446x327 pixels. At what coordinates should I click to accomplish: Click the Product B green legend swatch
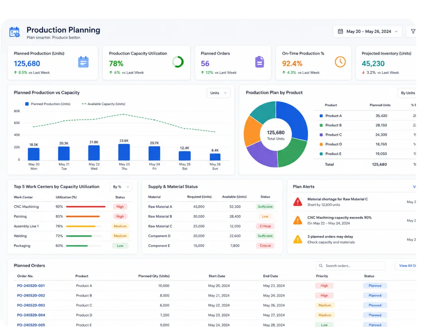[x=321, y=125]
